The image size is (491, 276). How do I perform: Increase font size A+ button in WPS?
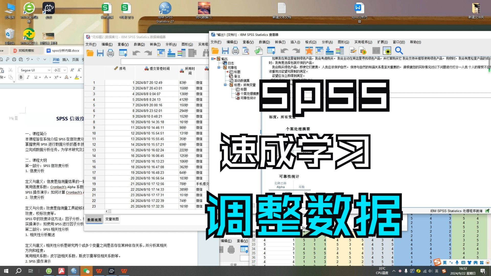[x=72, y=70]
